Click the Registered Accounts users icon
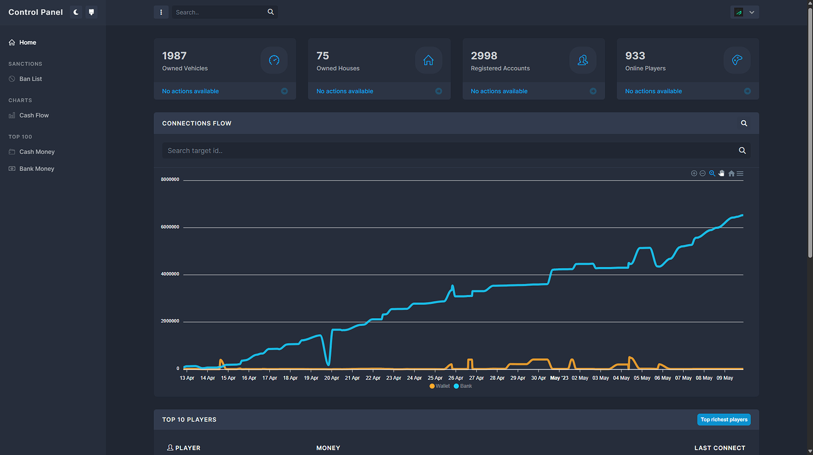Screen dimensions: 813x455 pyautogui.click(x=583, y=60)
